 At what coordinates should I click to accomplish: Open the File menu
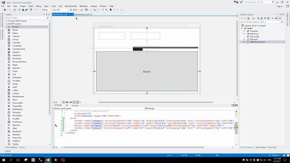click(x=3, y=6)
